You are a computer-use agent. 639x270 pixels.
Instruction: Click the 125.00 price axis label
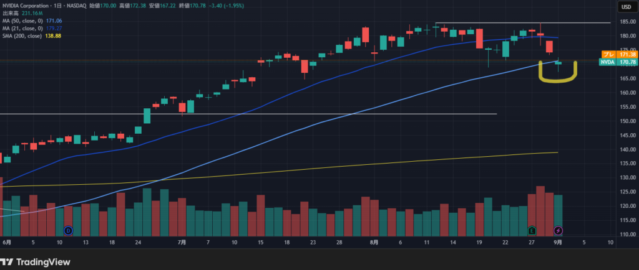628,192
